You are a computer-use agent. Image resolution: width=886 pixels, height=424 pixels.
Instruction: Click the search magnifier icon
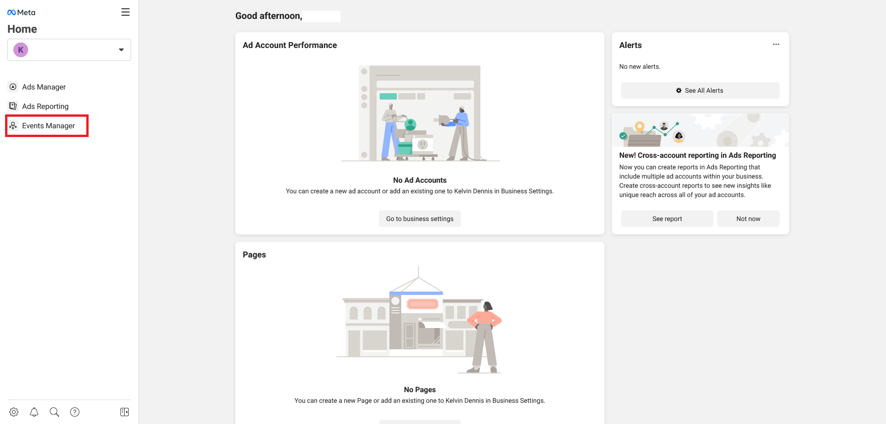point(54,412)
